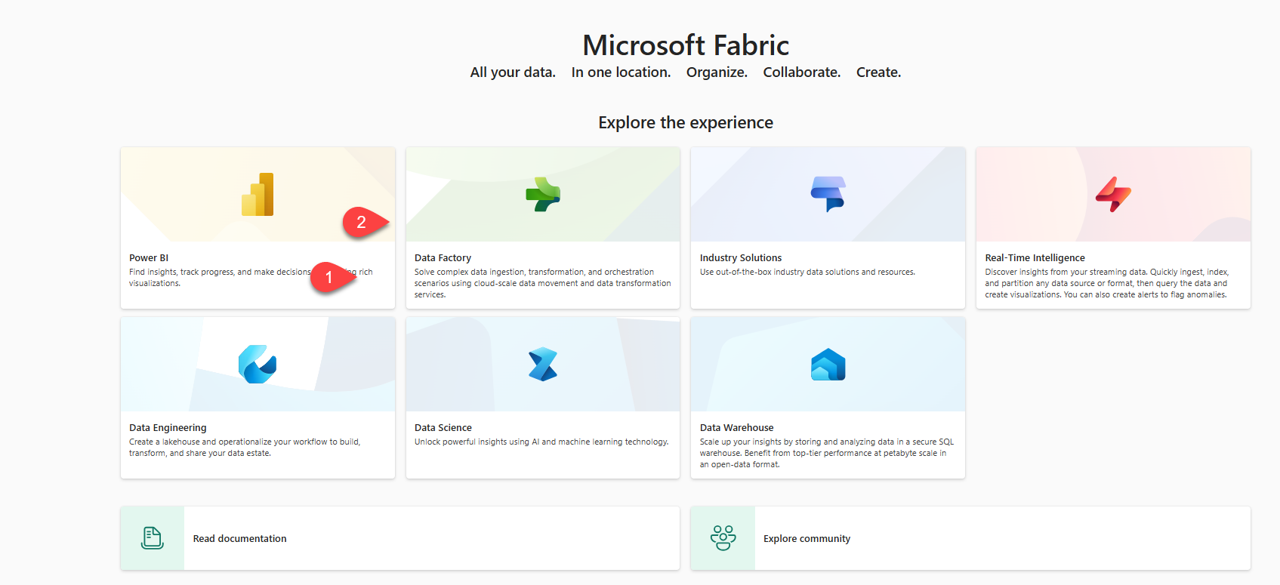Open the Data Factory title link
Image resolution: width=1280 pixels, height=585 pixels.
tap(443, 258)
